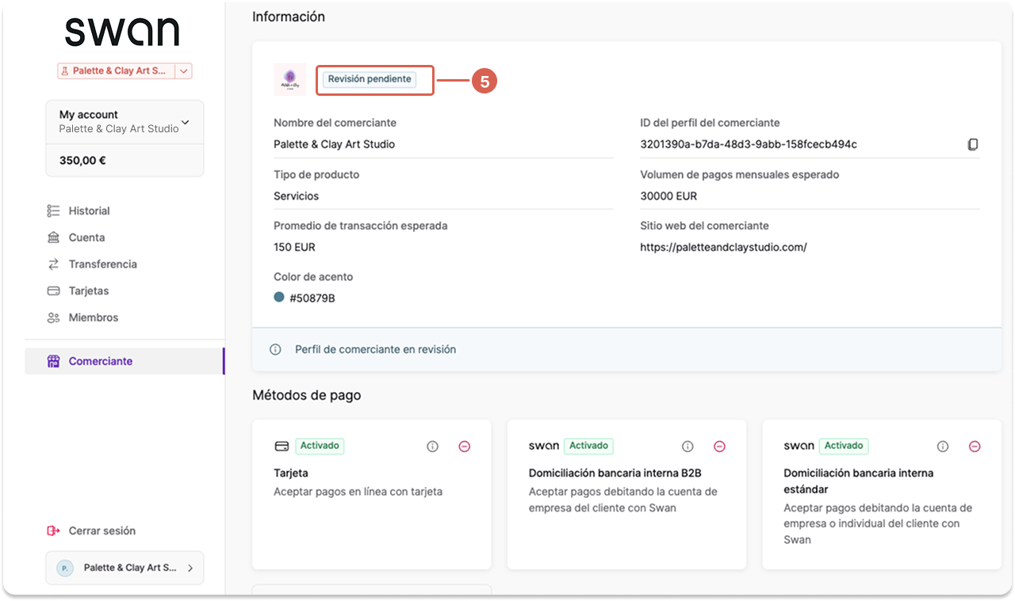Image resolution: width=1015 pixels, height=601 pixels.
Task: Copy the merchant profile ID
Action: (973, 144)
